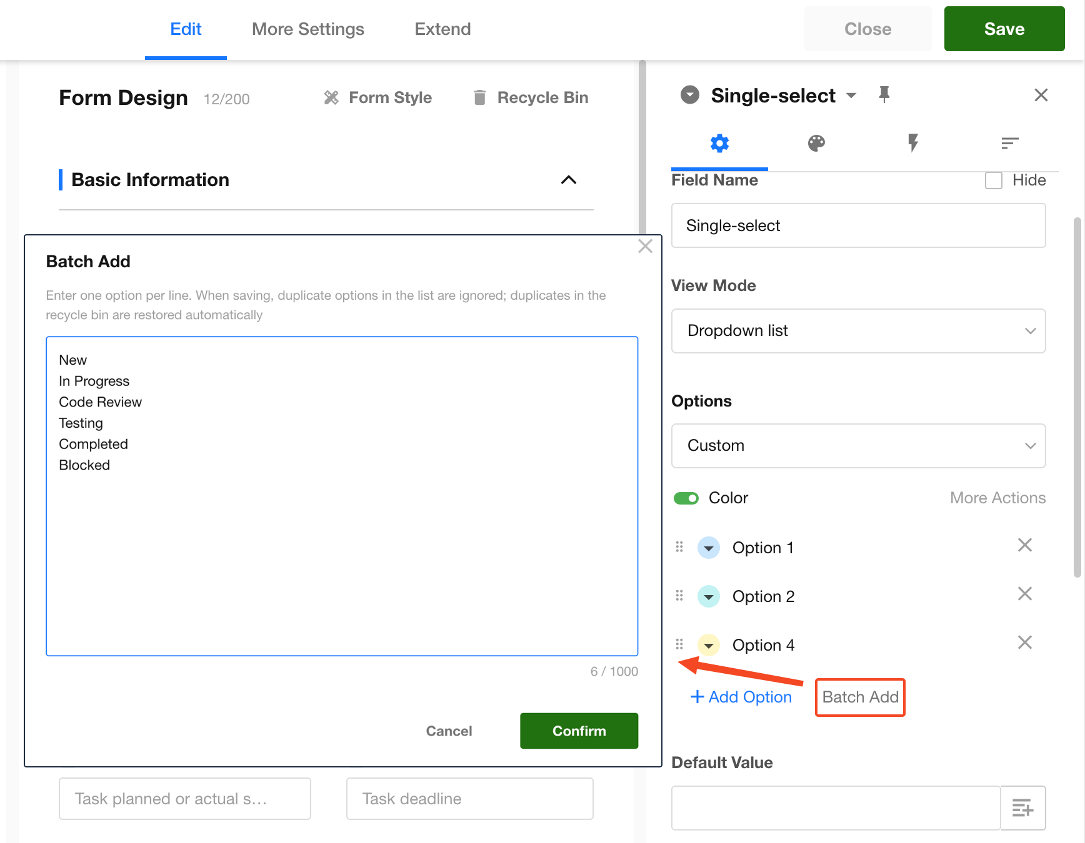Open Option 1 blue color picker
The height and width of the screenshot is (843, 1085).
(709, 548)
